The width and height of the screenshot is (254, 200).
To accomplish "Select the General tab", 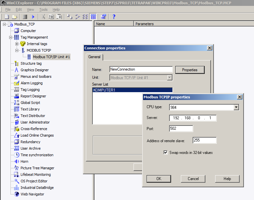I will click(94, 57).
